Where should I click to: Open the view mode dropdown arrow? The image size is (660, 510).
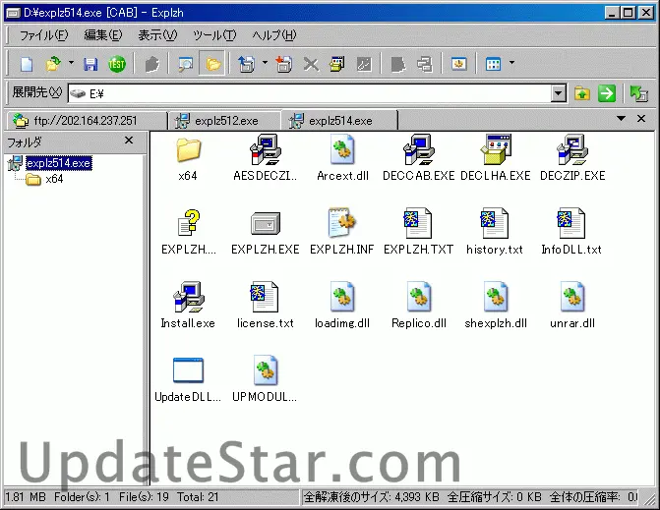tap(511, 63)
